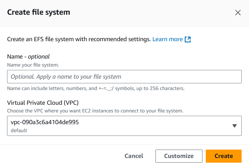Click the "Choose the VPC" description text

[x=95, y=110]
